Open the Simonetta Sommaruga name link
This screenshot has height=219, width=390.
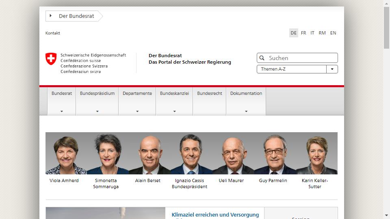pyautogui.click(x=106, y=183)
